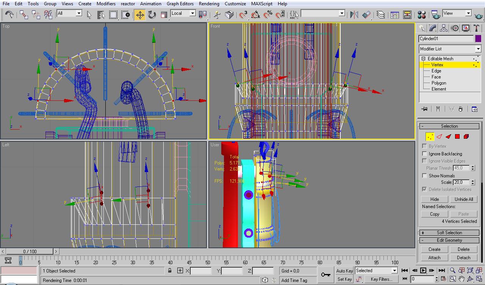Click the Pin Stack icon below modifier stack
Viewport: 485px width, 285px height.
pyautogui.click(x=424, y=109)
